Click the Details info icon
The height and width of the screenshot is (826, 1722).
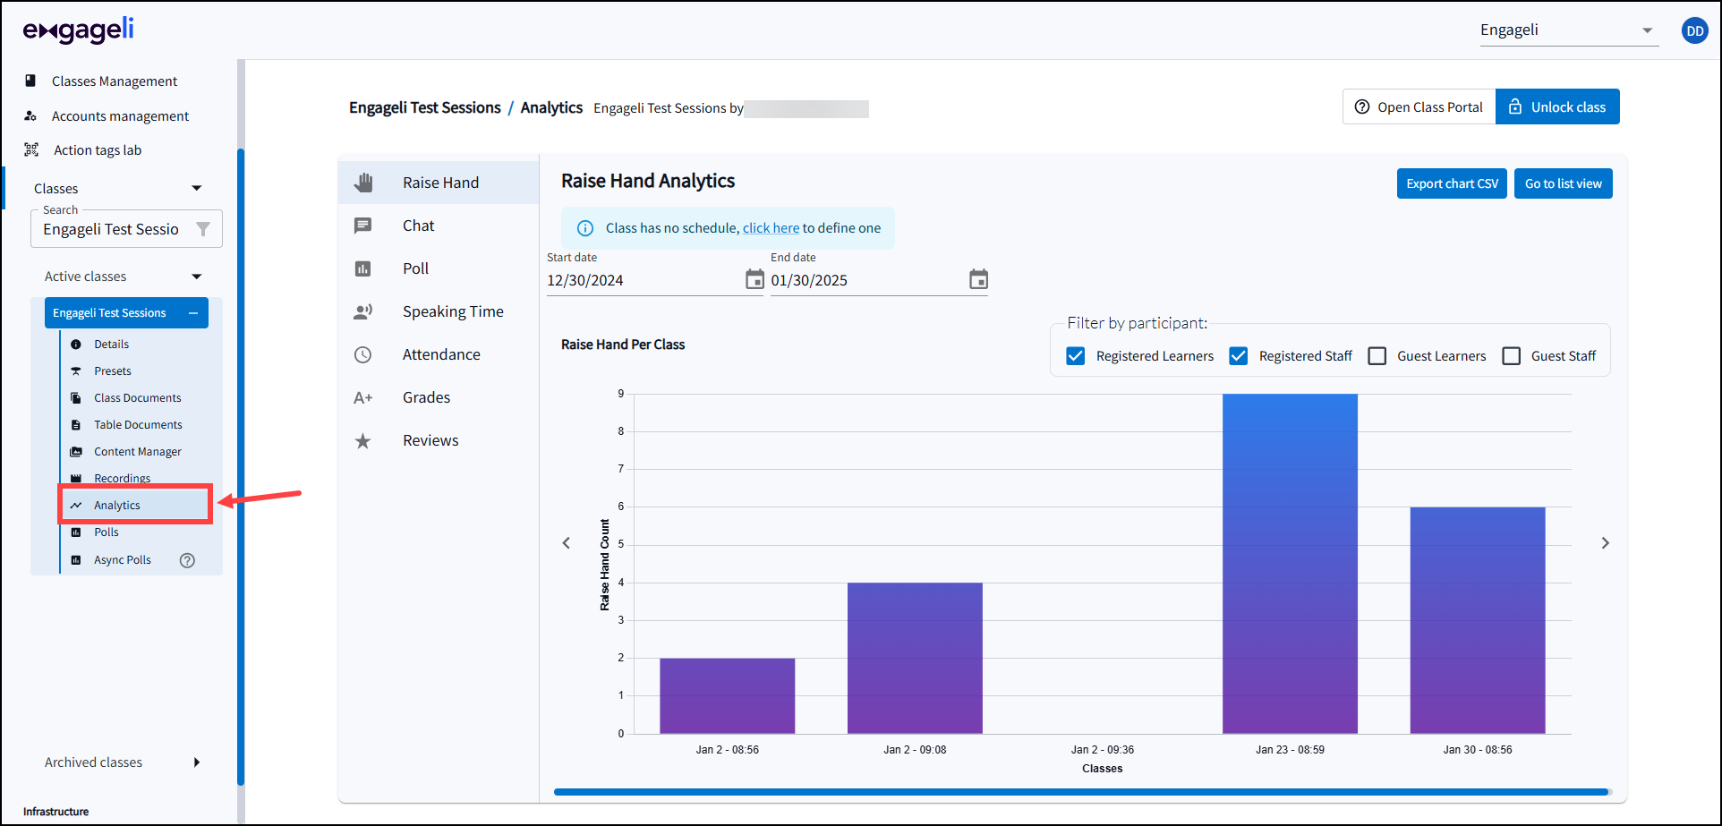point(76,345)
